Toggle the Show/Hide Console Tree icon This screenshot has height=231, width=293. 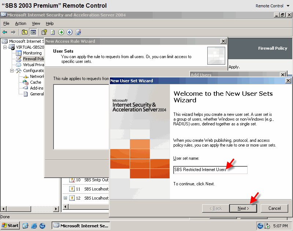[x=33, y=32]
